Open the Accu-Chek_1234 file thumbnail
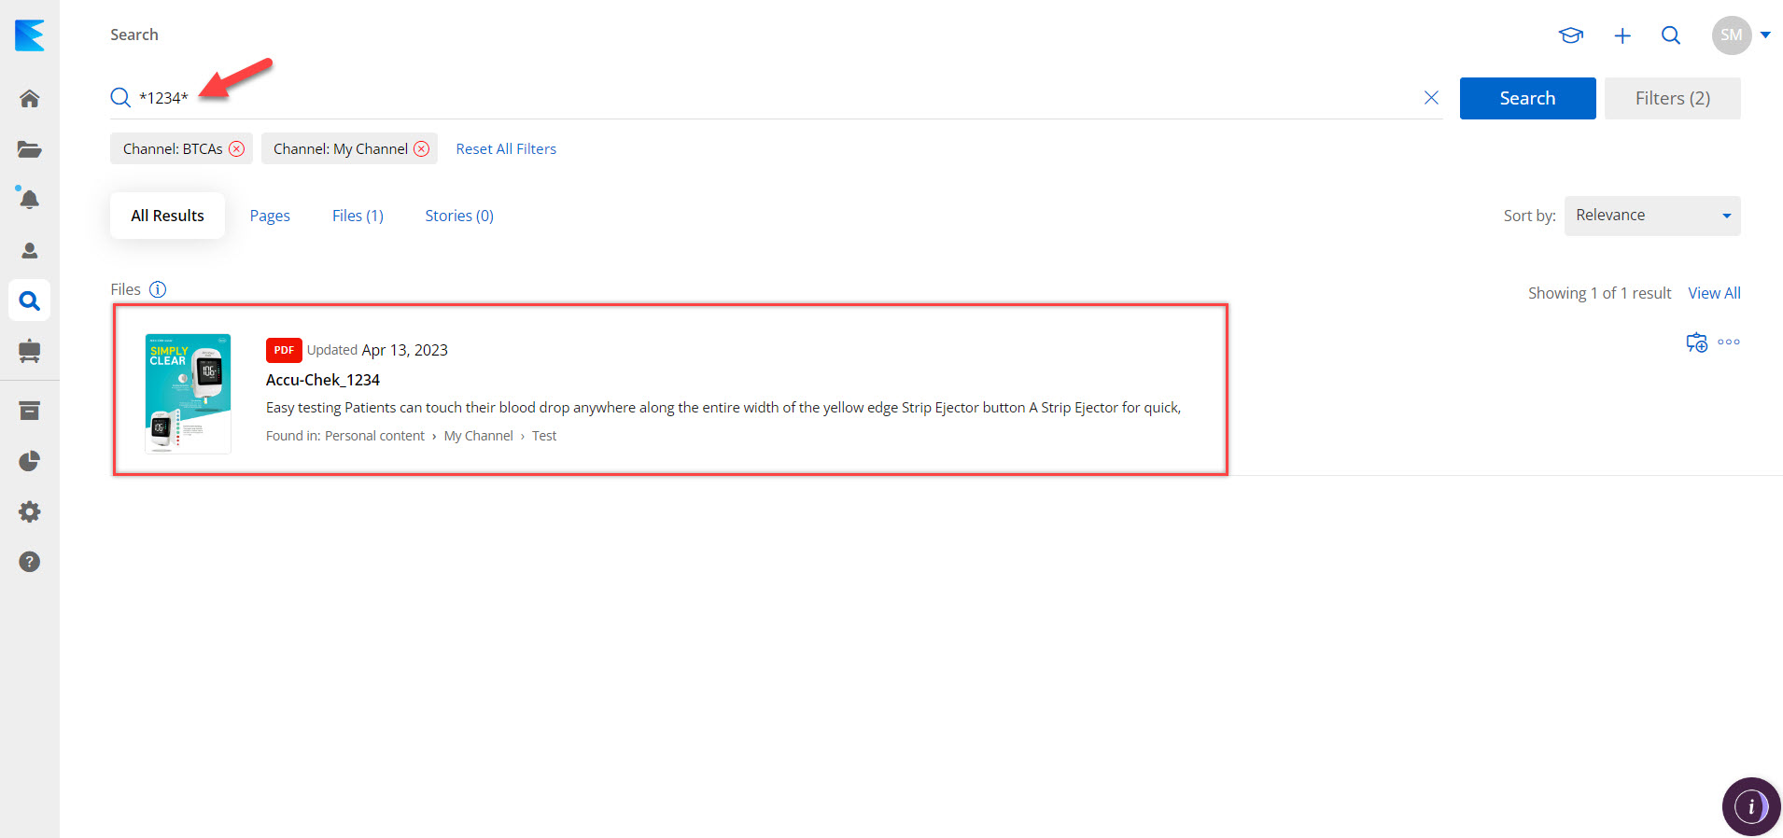The image size is (1783, 838). point(188,394)
